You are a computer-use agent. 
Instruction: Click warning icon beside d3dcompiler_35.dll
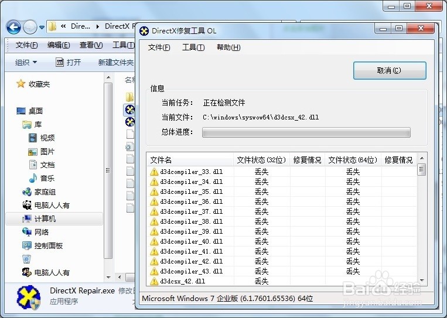coord(154,192)
